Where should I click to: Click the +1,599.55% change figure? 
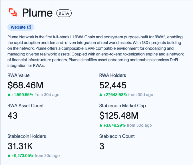click(x=22, y=95)
